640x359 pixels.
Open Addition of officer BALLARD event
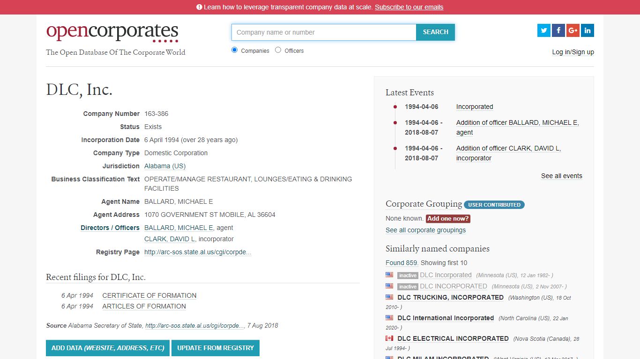(518, 127)
